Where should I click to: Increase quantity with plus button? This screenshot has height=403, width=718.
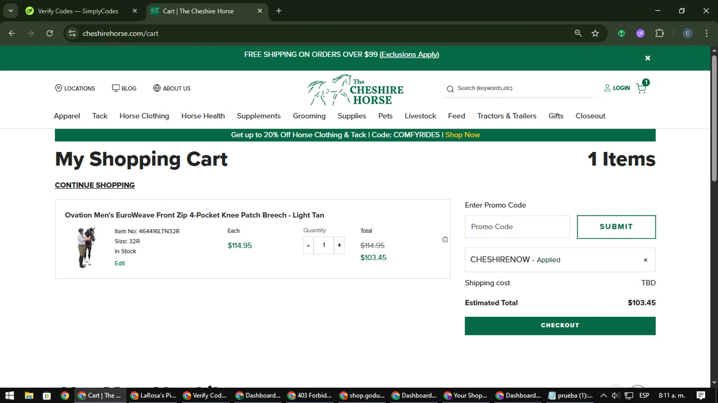(x=339, y=246)
